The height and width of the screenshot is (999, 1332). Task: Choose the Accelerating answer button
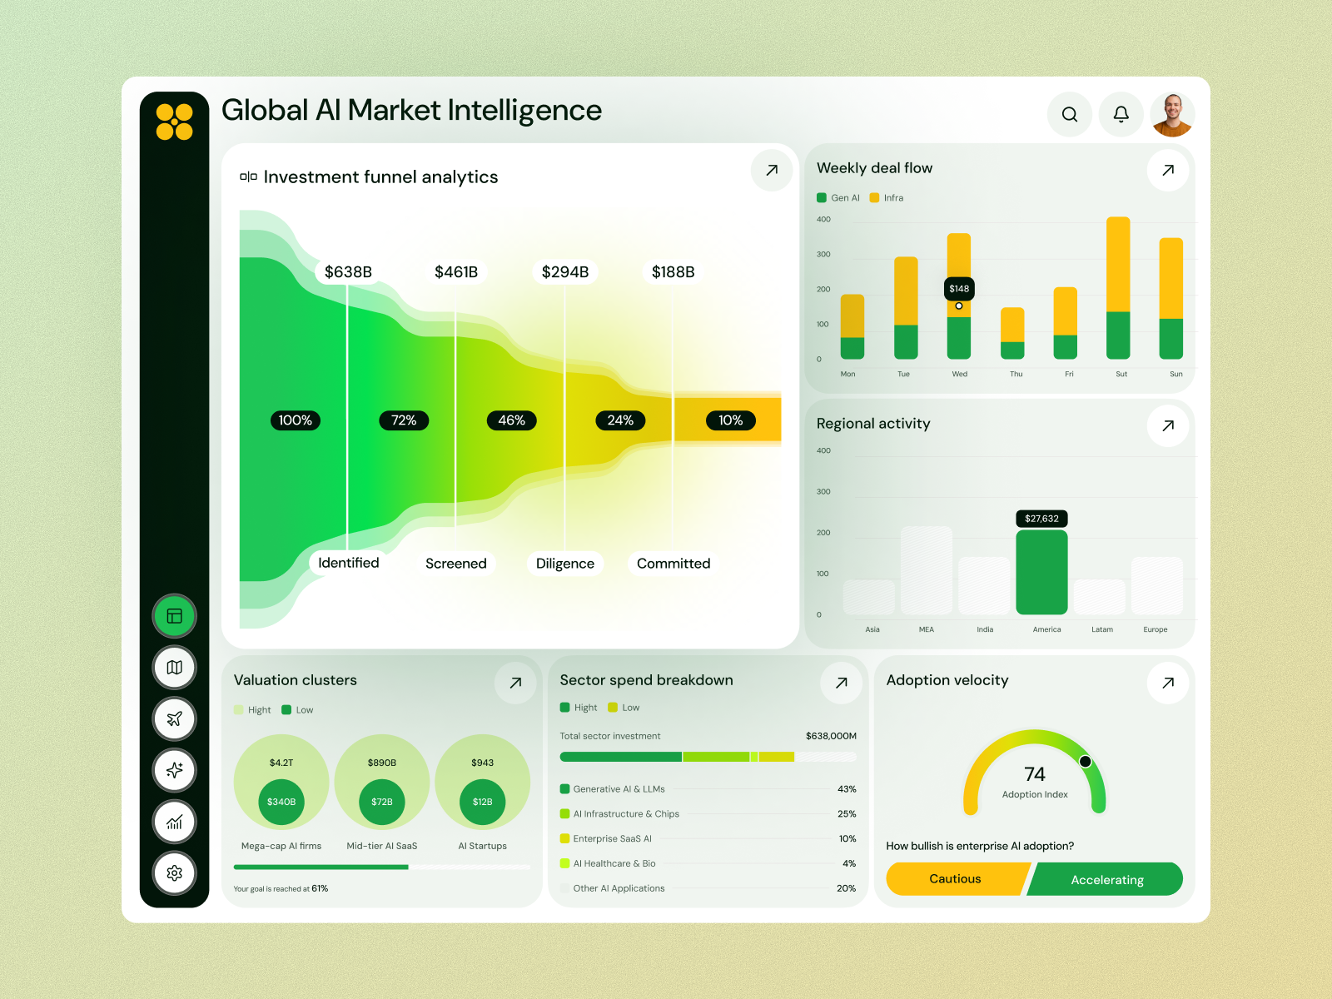tap(1106, 879)
